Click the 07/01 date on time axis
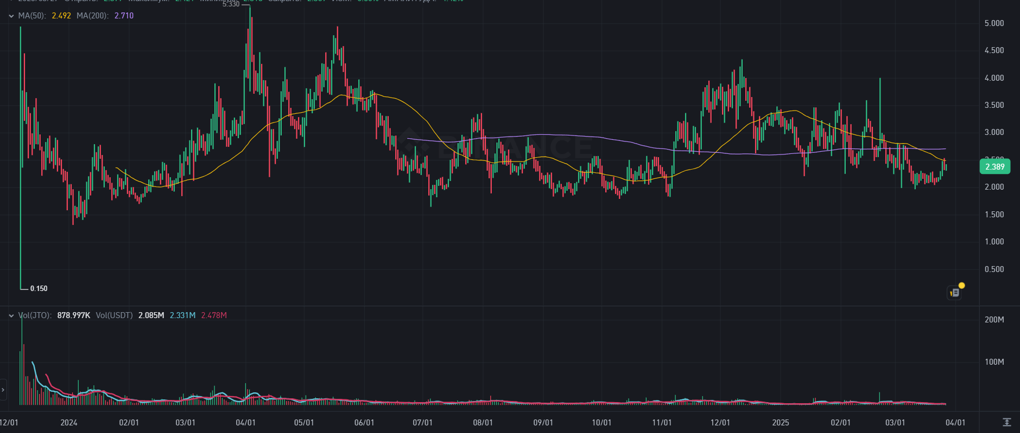This screenshot has width=1020, height=433. click(423, 423)
